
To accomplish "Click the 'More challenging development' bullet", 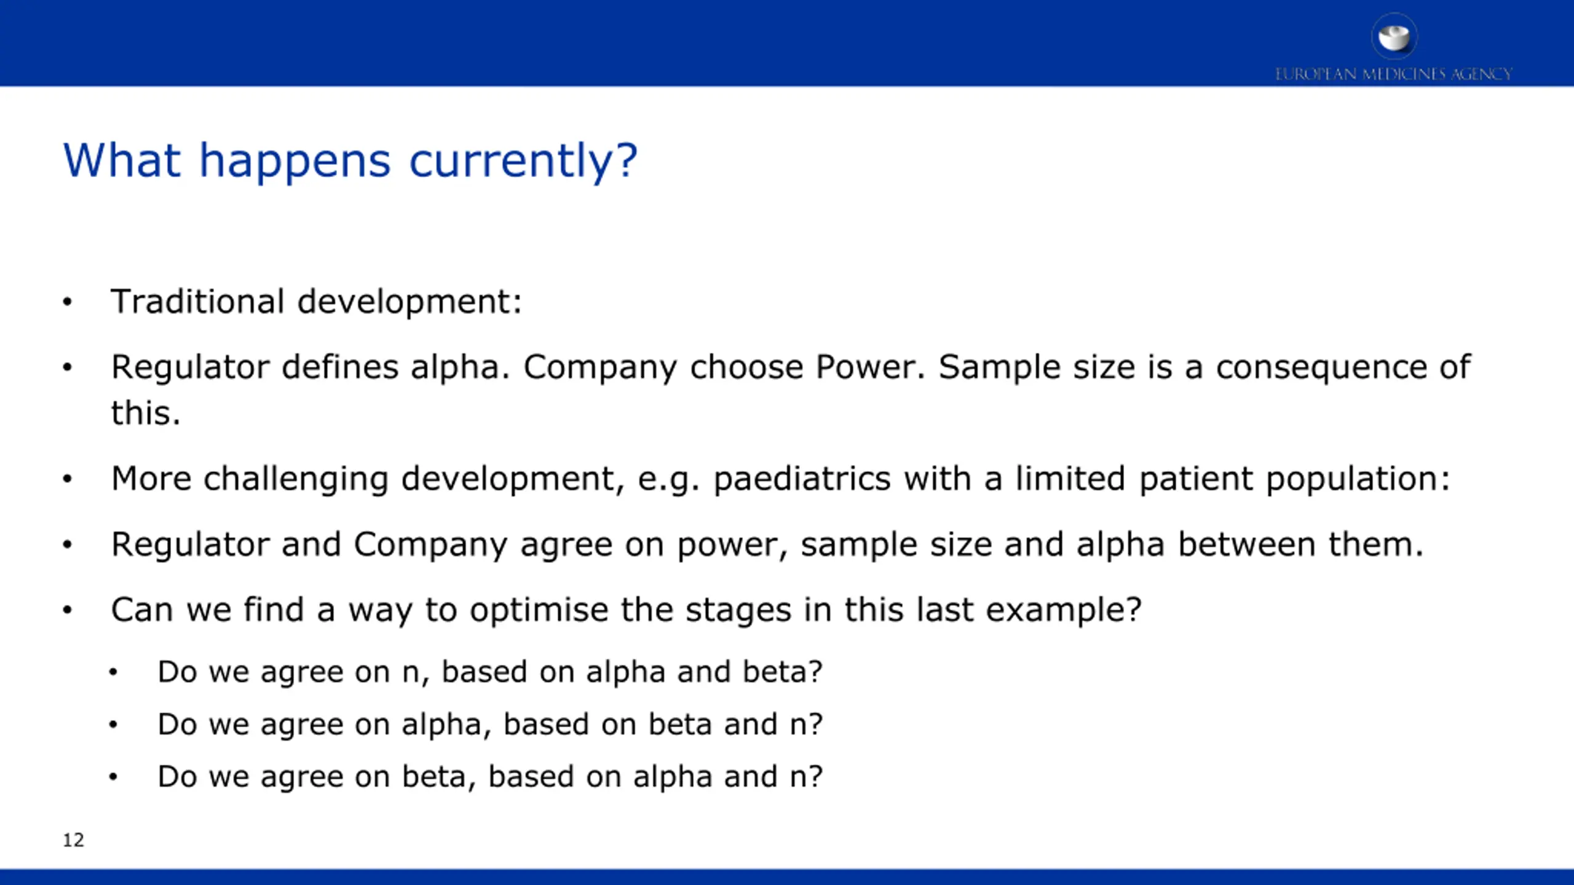I will click(781, 479).
